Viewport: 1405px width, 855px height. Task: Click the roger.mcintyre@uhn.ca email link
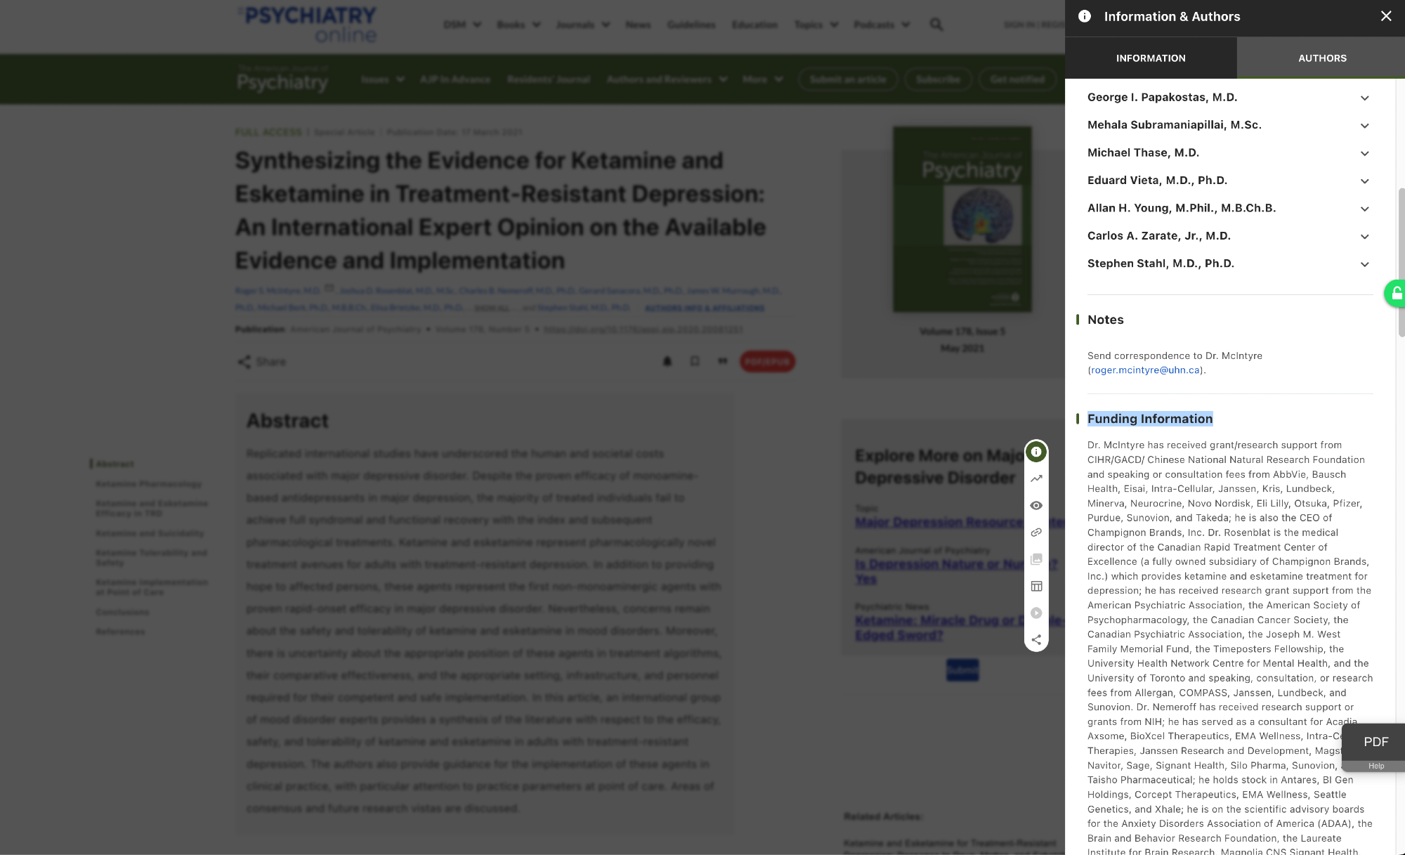[1145, 370]
